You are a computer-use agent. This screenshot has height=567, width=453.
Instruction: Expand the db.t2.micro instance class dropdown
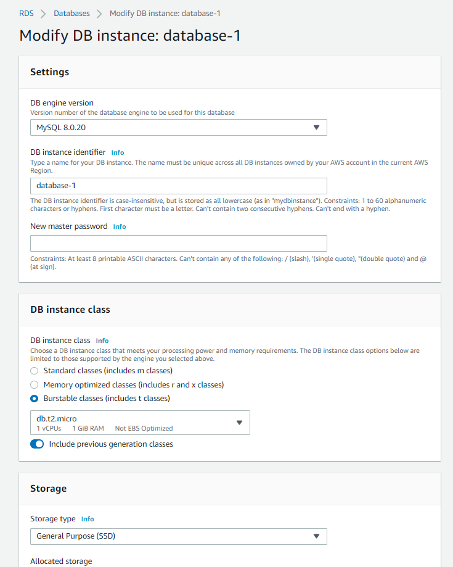pos(140,423)
